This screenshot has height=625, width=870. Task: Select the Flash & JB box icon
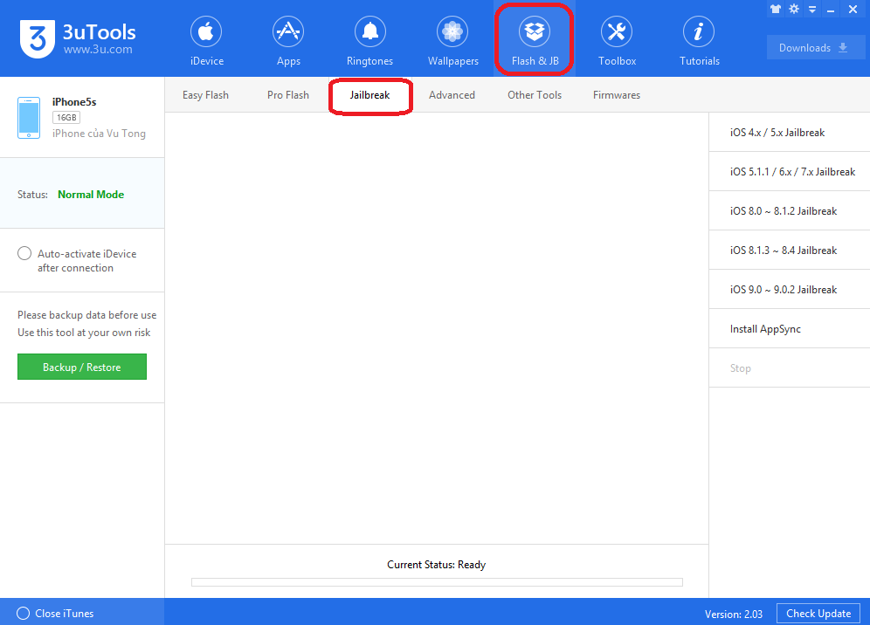(535, 31)
